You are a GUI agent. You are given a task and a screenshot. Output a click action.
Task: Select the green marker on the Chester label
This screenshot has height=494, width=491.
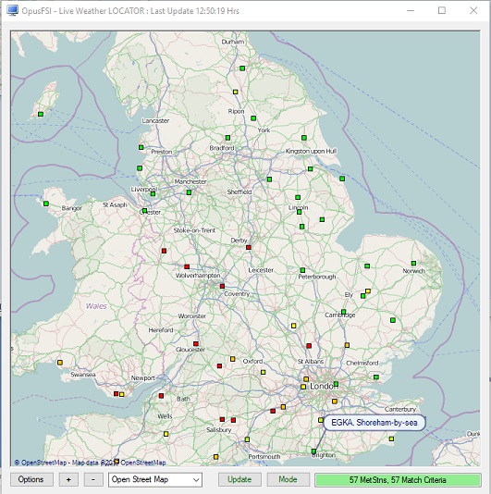[144, 210]
